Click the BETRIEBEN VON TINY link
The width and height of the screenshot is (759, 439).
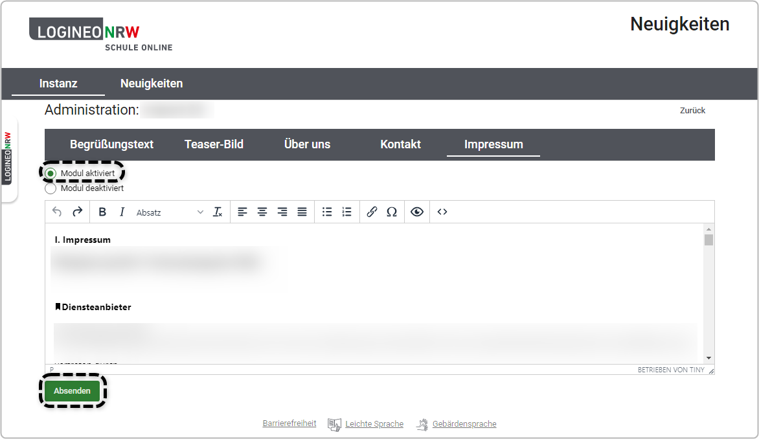tap(671, 370)
